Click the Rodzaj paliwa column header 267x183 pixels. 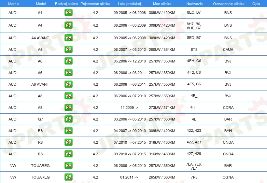(x=66, y=4)
